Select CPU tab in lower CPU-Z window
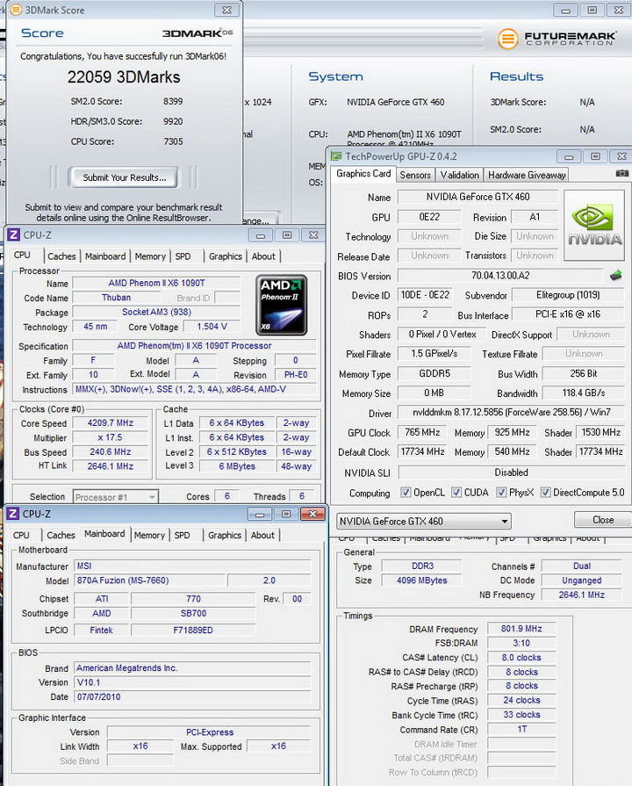 [x=22, y=536]
